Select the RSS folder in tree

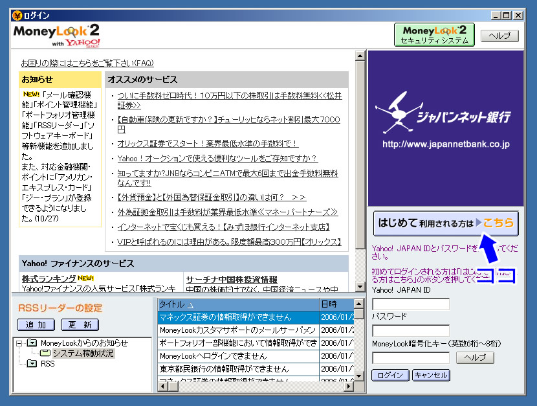[x=48, y=364]
